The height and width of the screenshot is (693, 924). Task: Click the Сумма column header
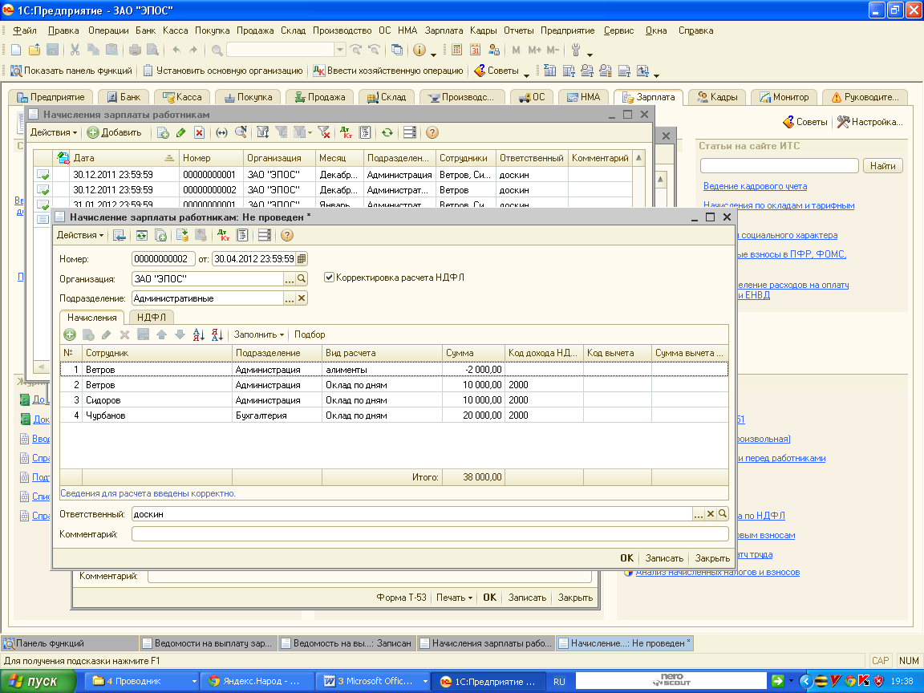point(473,353)
